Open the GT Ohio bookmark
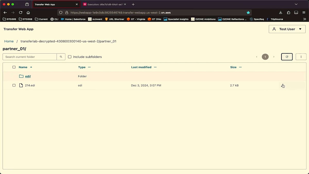The image size is (309, 174). [154, 19]
